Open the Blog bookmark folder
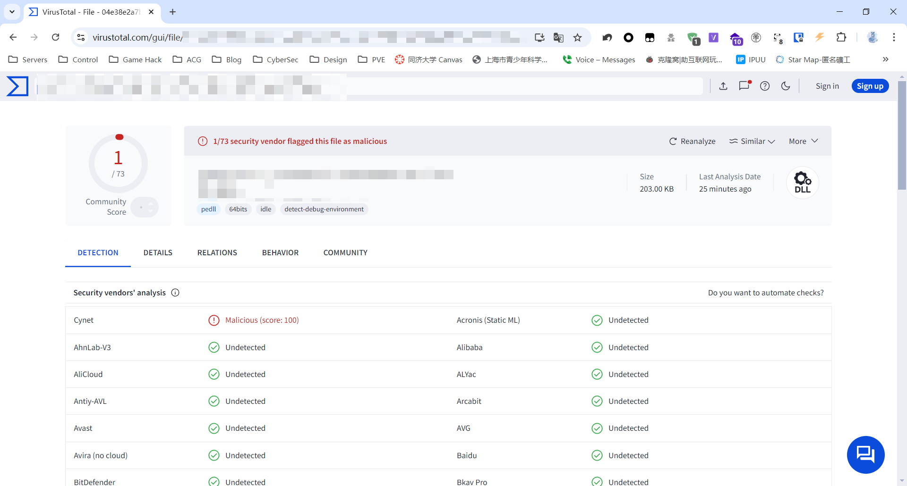 (x=227, y=59)
